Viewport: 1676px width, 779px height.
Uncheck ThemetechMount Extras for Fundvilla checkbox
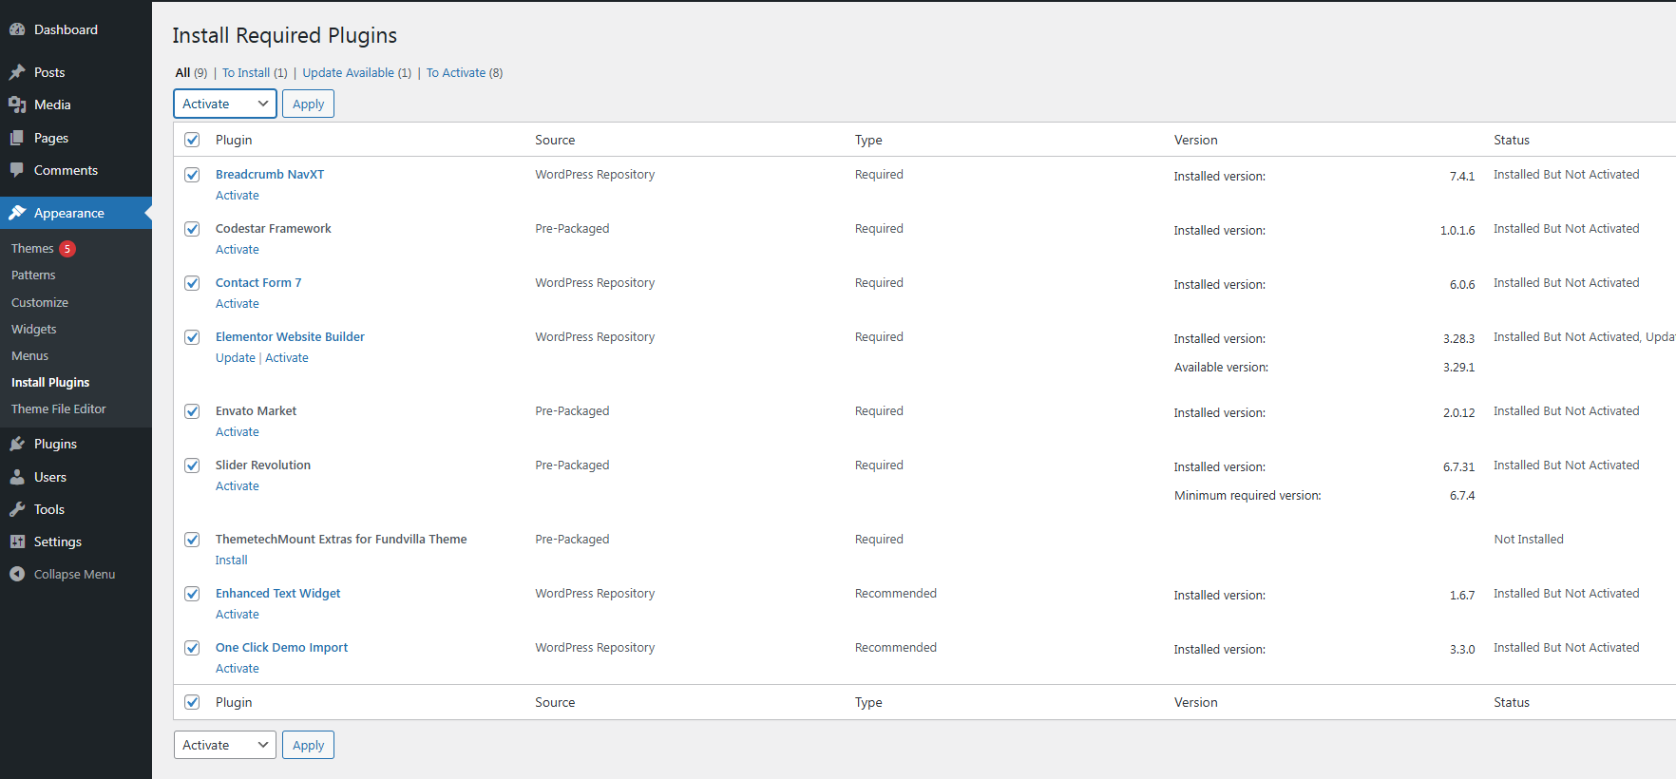click(x=192, y=540)
